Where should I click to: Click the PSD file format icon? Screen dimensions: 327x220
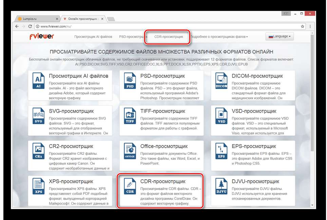click(130, 81)
